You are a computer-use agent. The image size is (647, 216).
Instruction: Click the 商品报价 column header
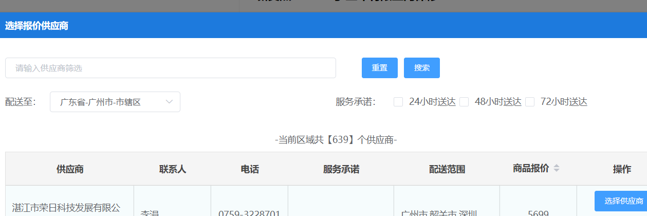point(531,168)
